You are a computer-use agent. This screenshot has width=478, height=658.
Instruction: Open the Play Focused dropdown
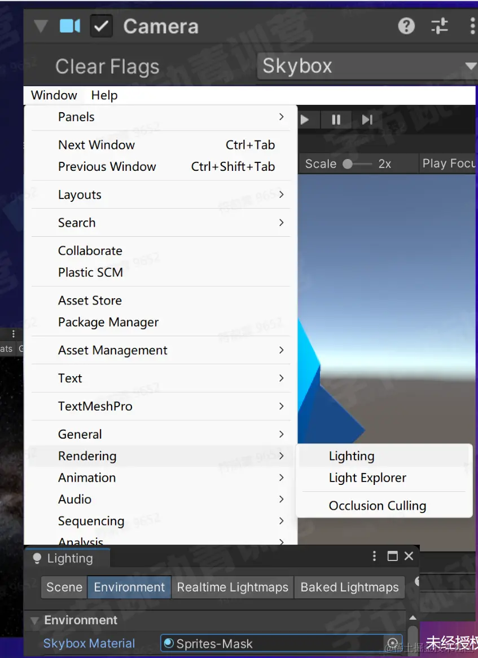click(448, 164)
